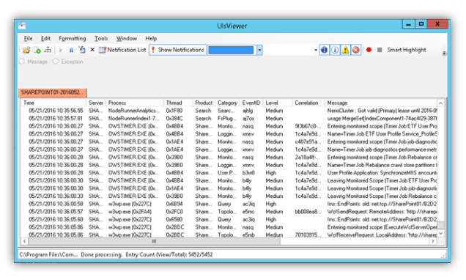The width and height of the screenshot is (466, 280).
Task: Select the WcfSendRequest message cell
Action: [382, 212]
